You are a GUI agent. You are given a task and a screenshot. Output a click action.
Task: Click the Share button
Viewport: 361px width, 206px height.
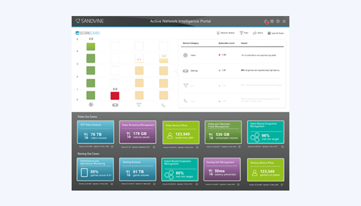(x=258, y=33)
